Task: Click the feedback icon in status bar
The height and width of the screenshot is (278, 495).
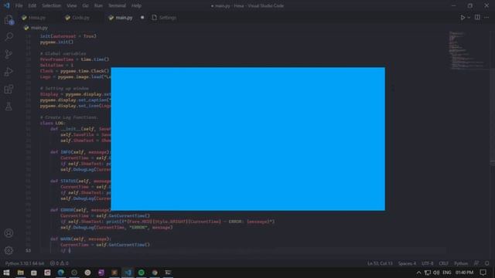Action: [x=476, y=263]
